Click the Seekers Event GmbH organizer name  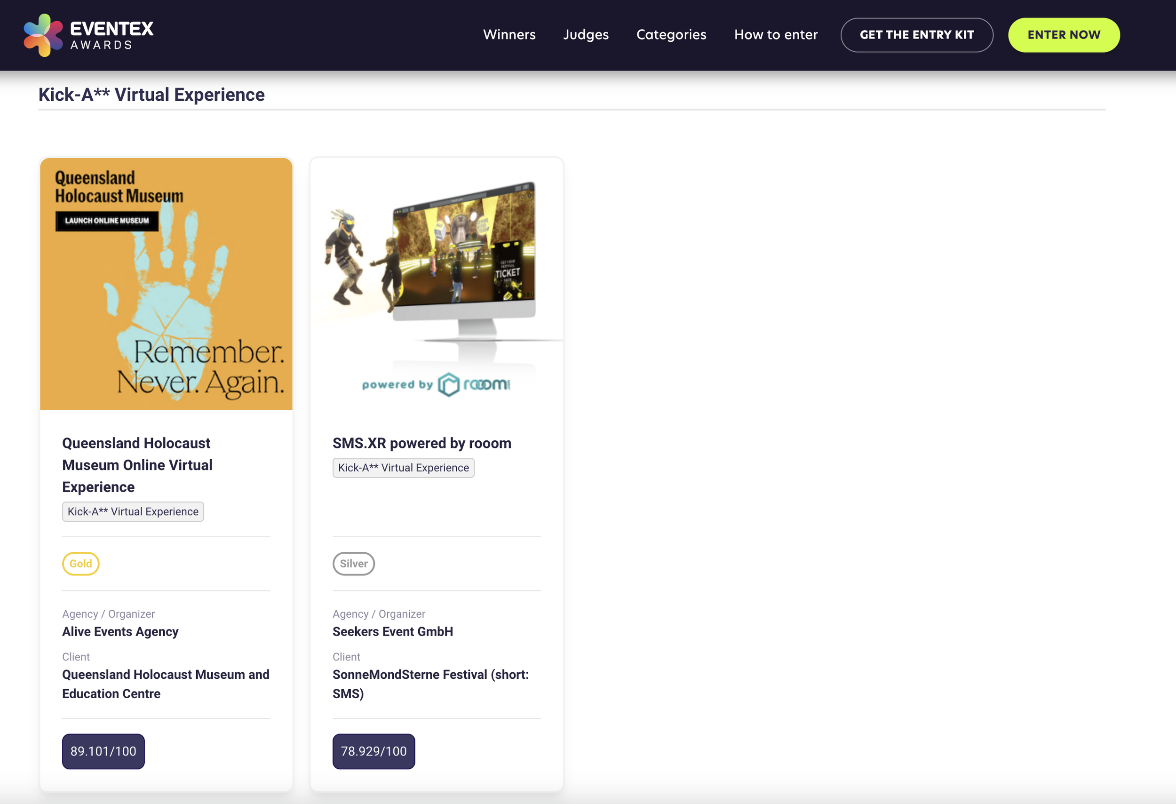tap(393, 631)
